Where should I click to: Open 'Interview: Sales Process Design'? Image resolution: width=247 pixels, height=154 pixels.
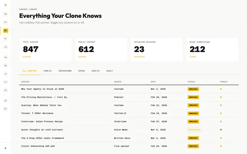pos(42,122)
